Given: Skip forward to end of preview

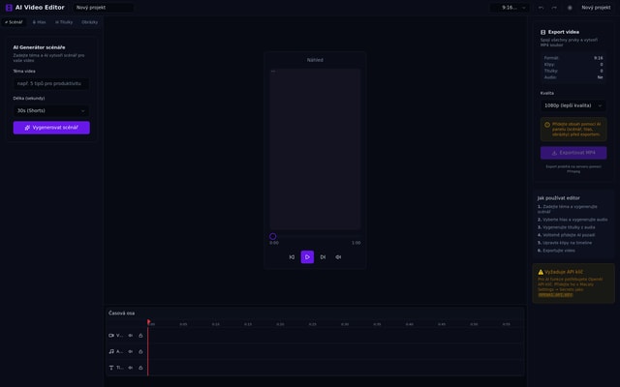Looking at the screenshot, I should click(323, 257).
